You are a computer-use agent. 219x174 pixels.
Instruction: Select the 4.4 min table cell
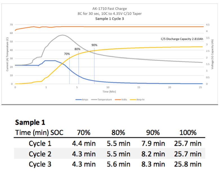click(x=84, y=144)
